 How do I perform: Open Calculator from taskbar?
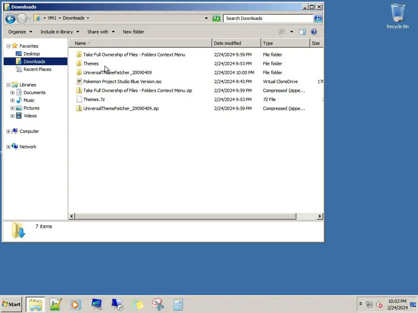click(178, 304)
